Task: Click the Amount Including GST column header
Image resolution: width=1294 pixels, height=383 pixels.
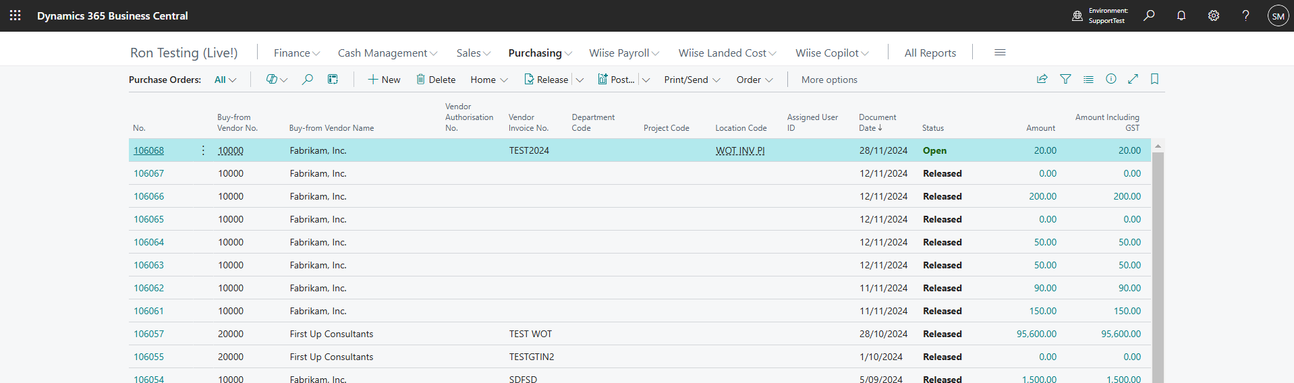Action: pos(1107,122)
